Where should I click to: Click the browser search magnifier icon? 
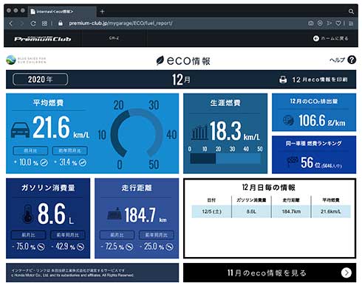point(351,11)
